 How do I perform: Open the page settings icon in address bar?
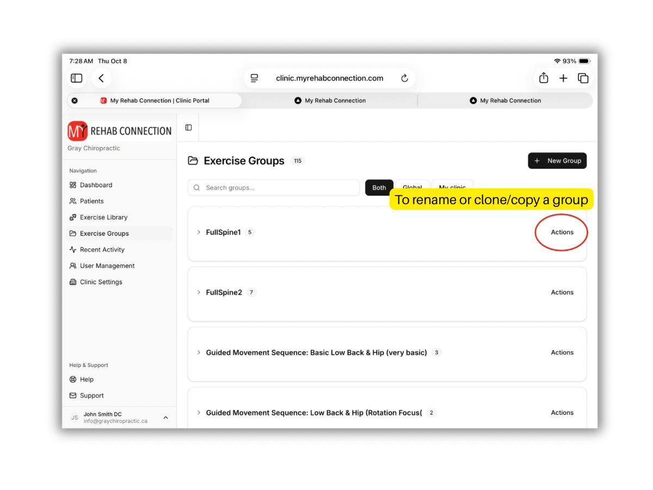coord(254,78)
